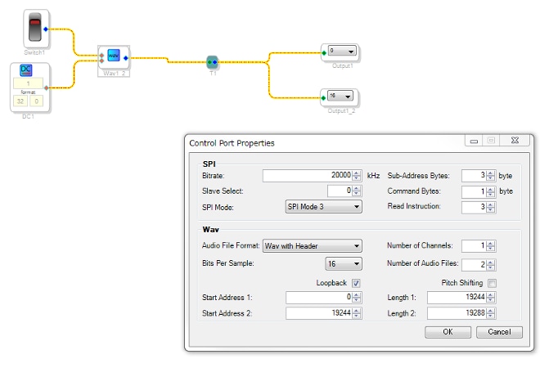This screenshot has width=549, height=368.
Task: Click the Length 2 spinner arrows
Action: point(491,313)
